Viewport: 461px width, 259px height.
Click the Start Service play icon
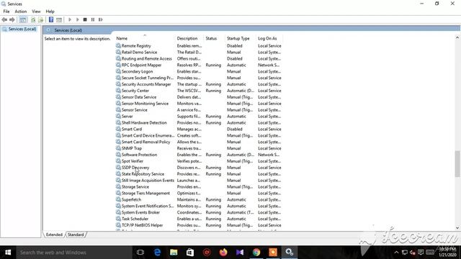point(70,19)
